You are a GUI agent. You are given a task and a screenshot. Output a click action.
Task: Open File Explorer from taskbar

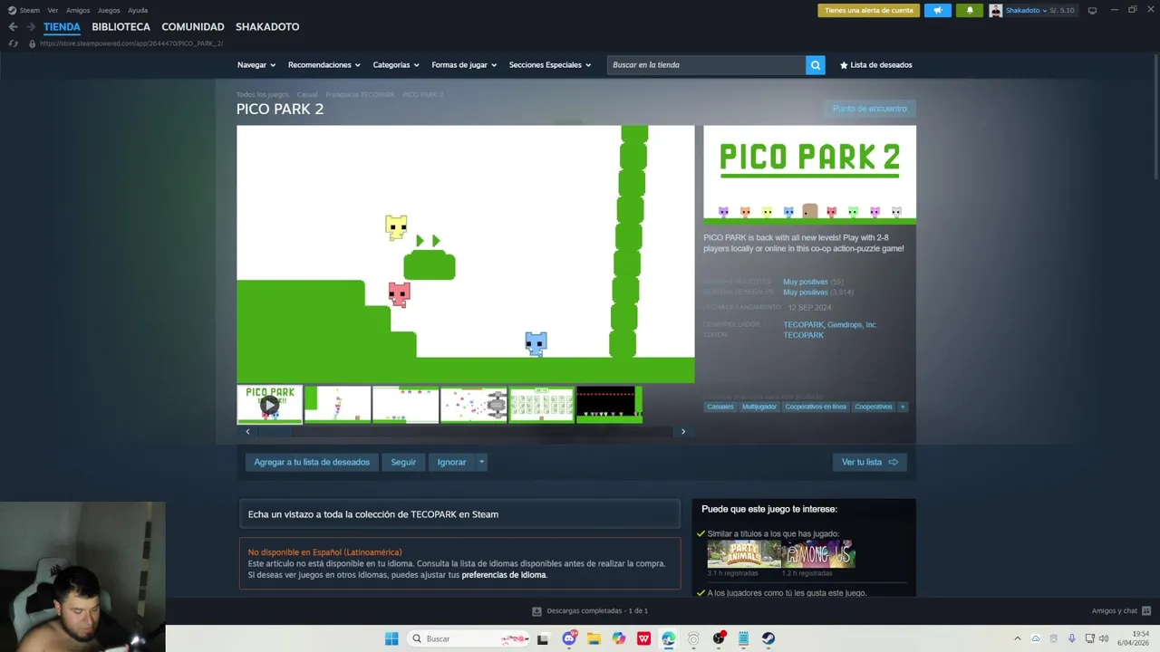[594, 638]
